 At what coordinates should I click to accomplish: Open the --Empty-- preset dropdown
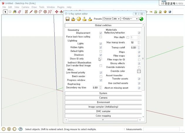tap(129, 19)
